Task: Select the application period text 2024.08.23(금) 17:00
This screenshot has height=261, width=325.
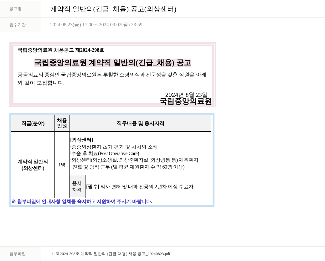Action: tap(72, 25)
